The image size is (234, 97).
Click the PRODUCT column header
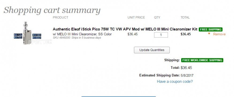[x=60, y=18]
